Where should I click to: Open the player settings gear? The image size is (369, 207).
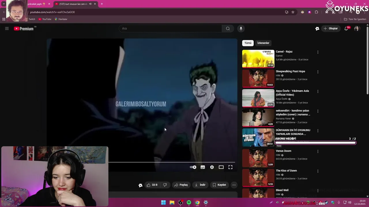click(x=212, y=167)
